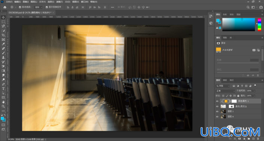Open the 不透明度 opacity slider arrow
Image resolution: width=264 pixels, height=141 pixels.
pos(254,91)
